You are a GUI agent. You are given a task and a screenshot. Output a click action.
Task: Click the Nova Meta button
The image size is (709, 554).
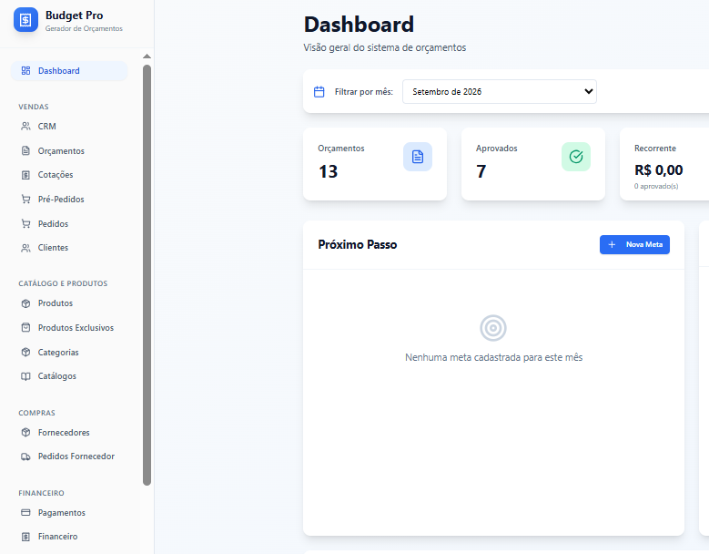634,244
